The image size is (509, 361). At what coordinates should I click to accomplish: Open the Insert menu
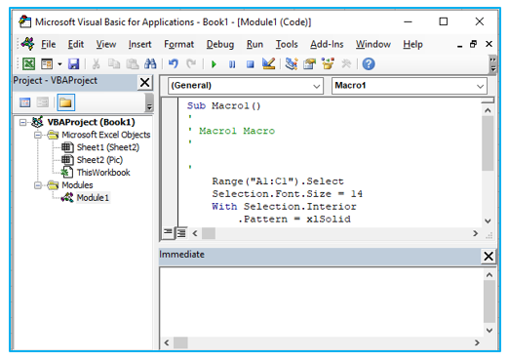(139, 44)
